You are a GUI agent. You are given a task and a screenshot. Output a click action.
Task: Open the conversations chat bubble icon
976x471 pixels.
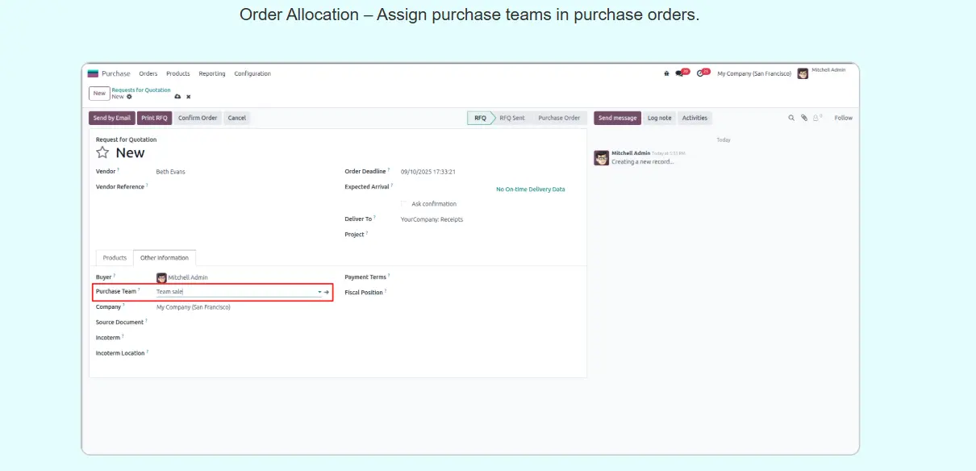coord(680,73)
